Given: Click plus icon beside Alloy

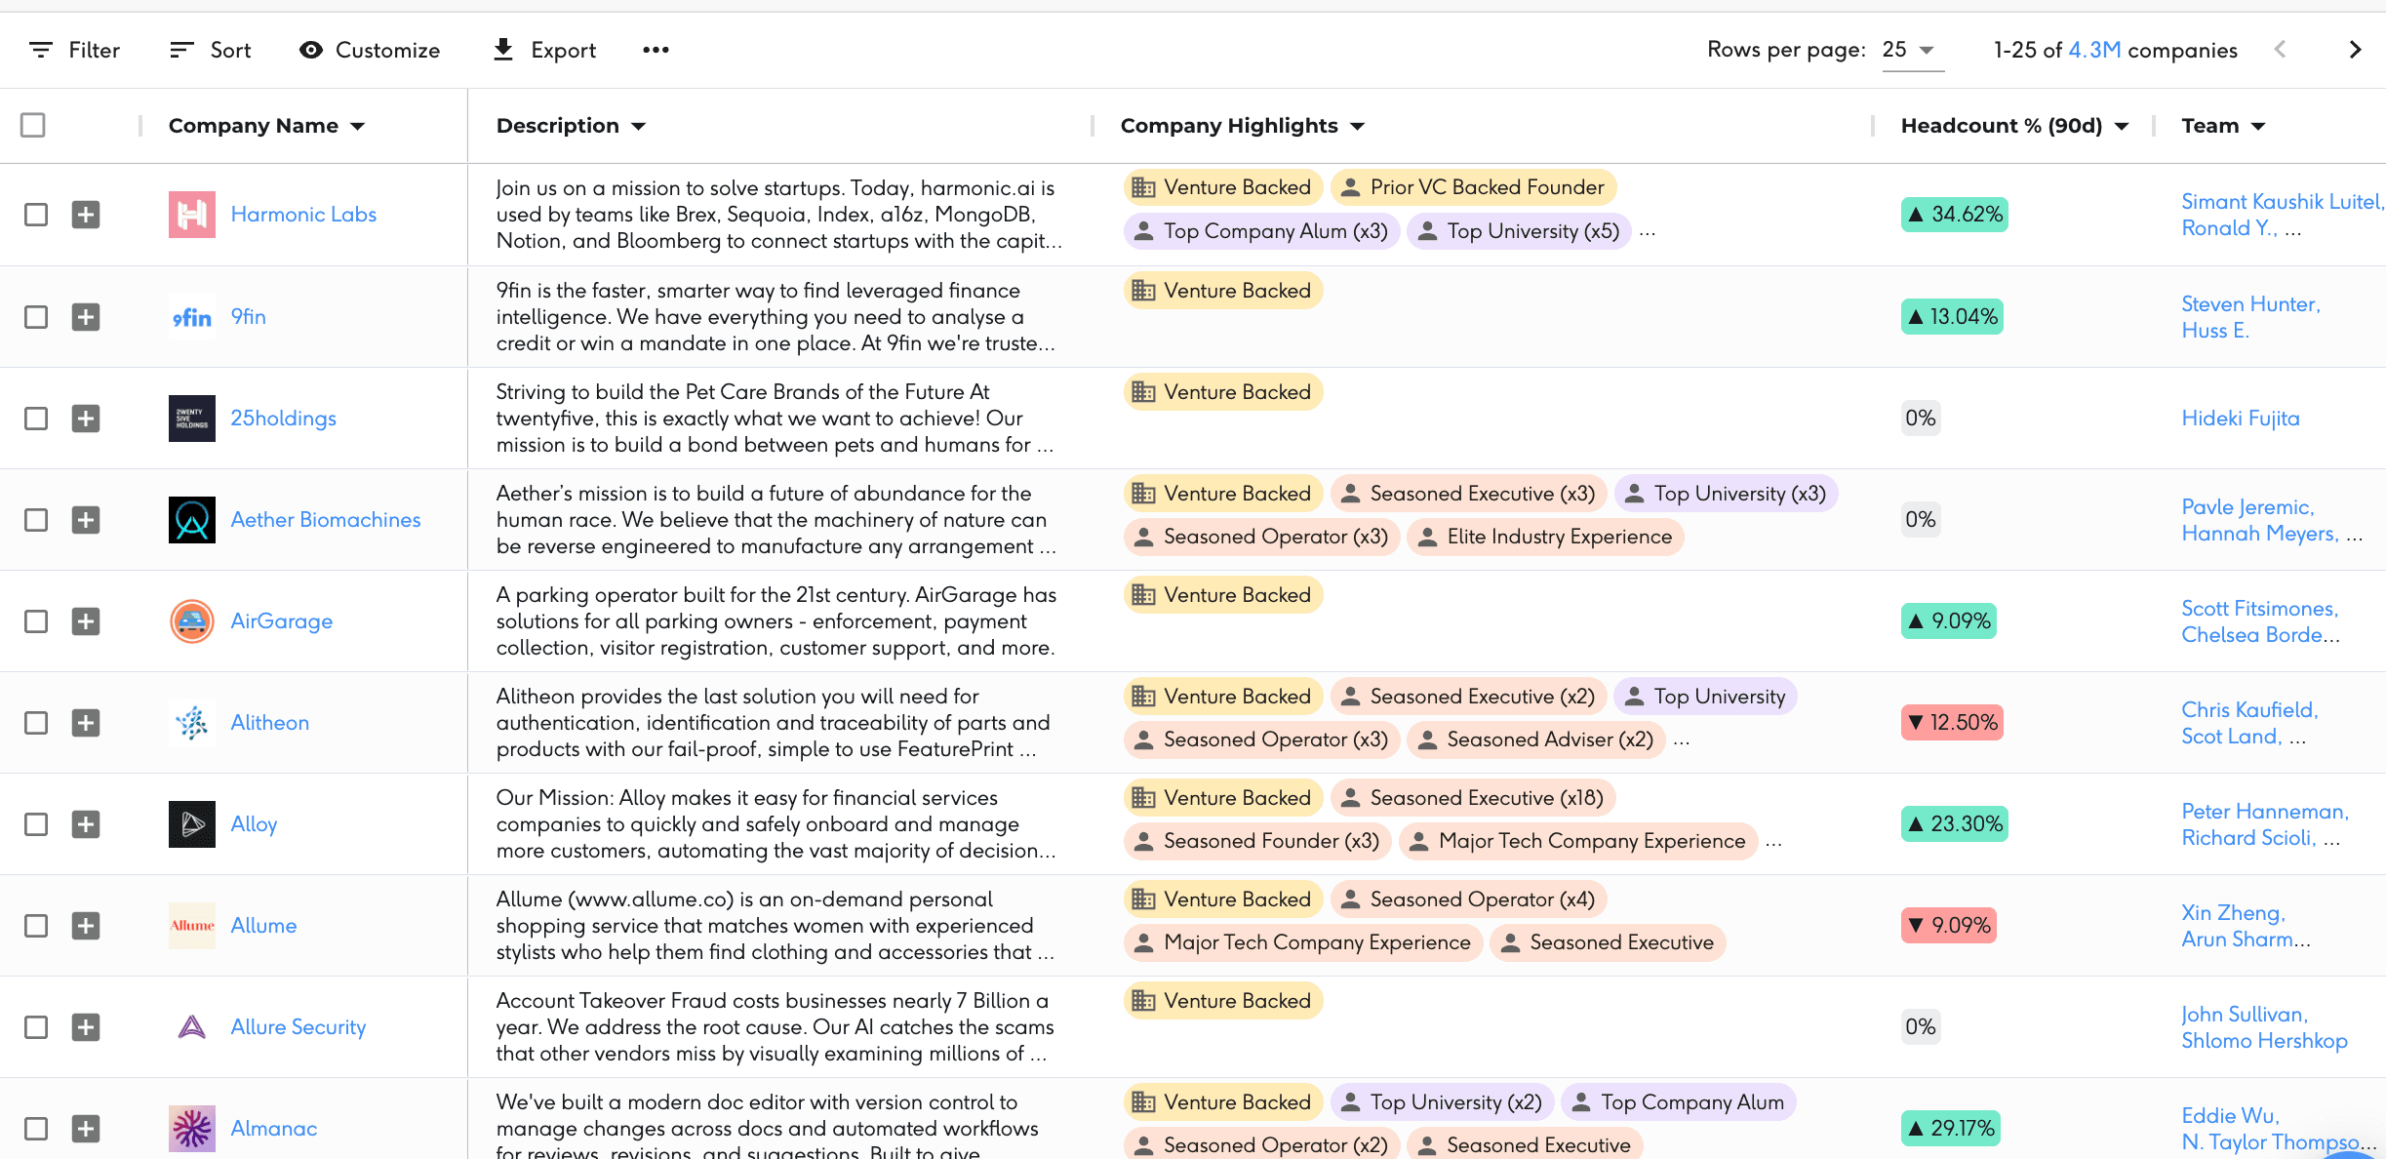Looking at the screenshot, I should pyautogui.click(x=86, y=824).
